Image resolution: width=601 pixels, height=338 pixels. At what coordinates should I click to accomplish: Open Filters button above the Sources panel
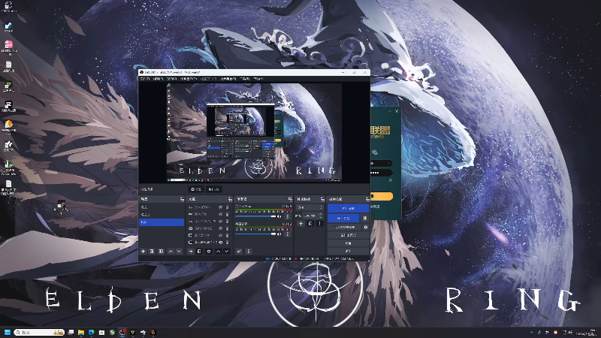(214, 189)
